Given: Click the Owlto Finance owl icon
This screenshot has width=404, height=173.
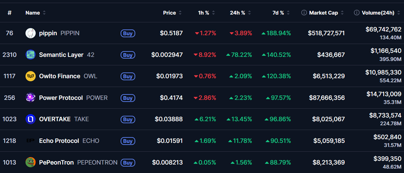Looking at the screenshot, I should pyautogui.click(x=31, y=76).
